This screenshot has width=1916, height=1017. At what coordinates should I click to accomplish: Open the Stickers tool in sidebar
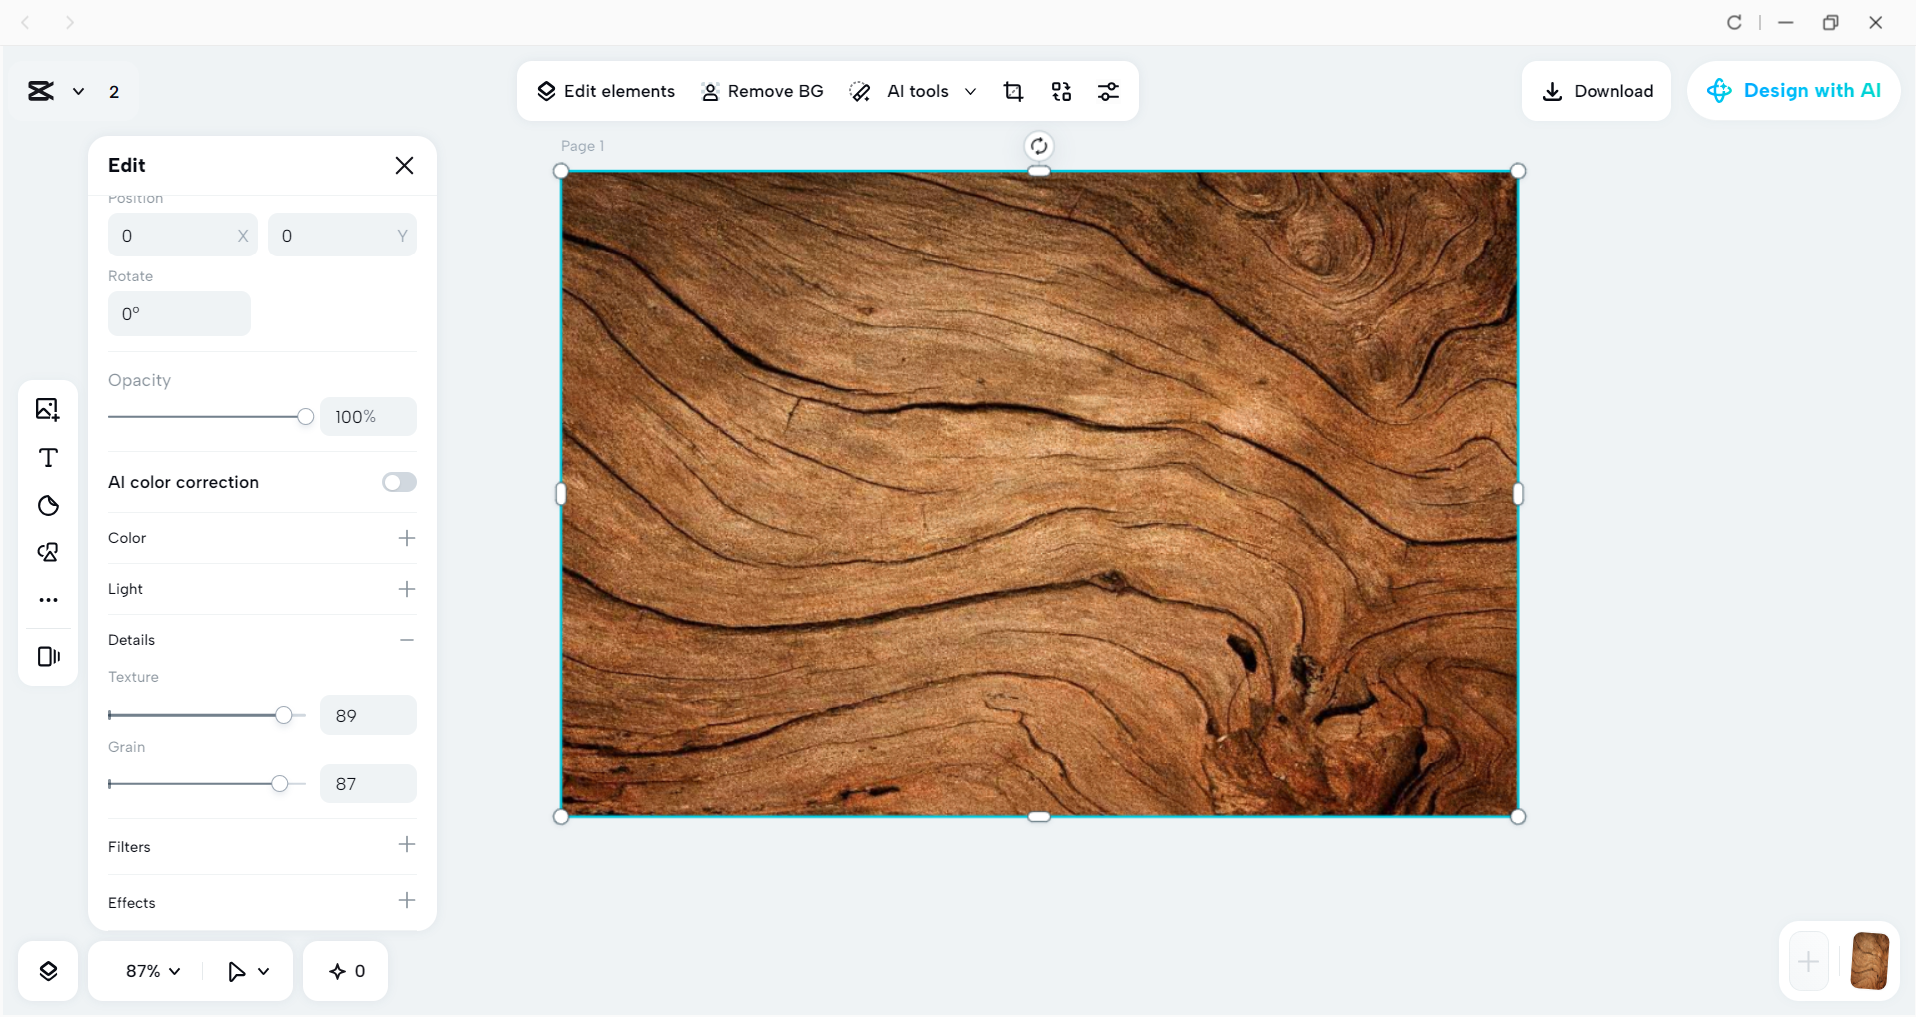click(48, 506)
